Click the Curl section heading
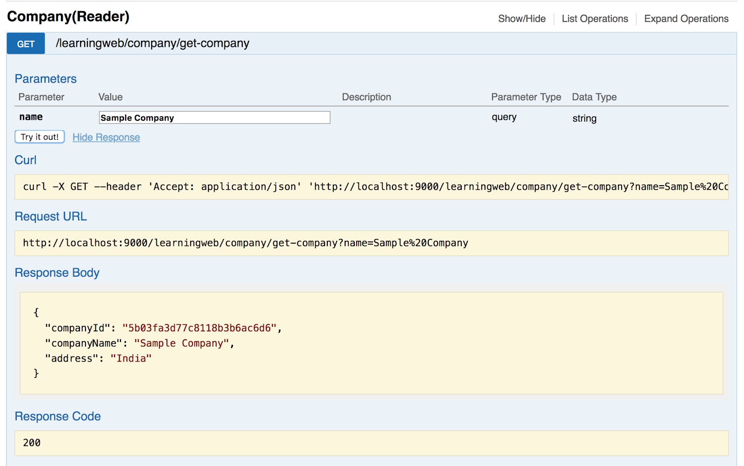Viewport: 744px width, 466px height. (26, 160)
